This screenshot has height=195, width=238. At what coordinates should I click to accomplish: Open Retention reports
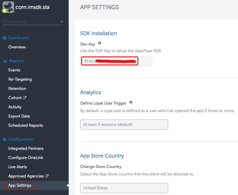(x=17, y=88)
